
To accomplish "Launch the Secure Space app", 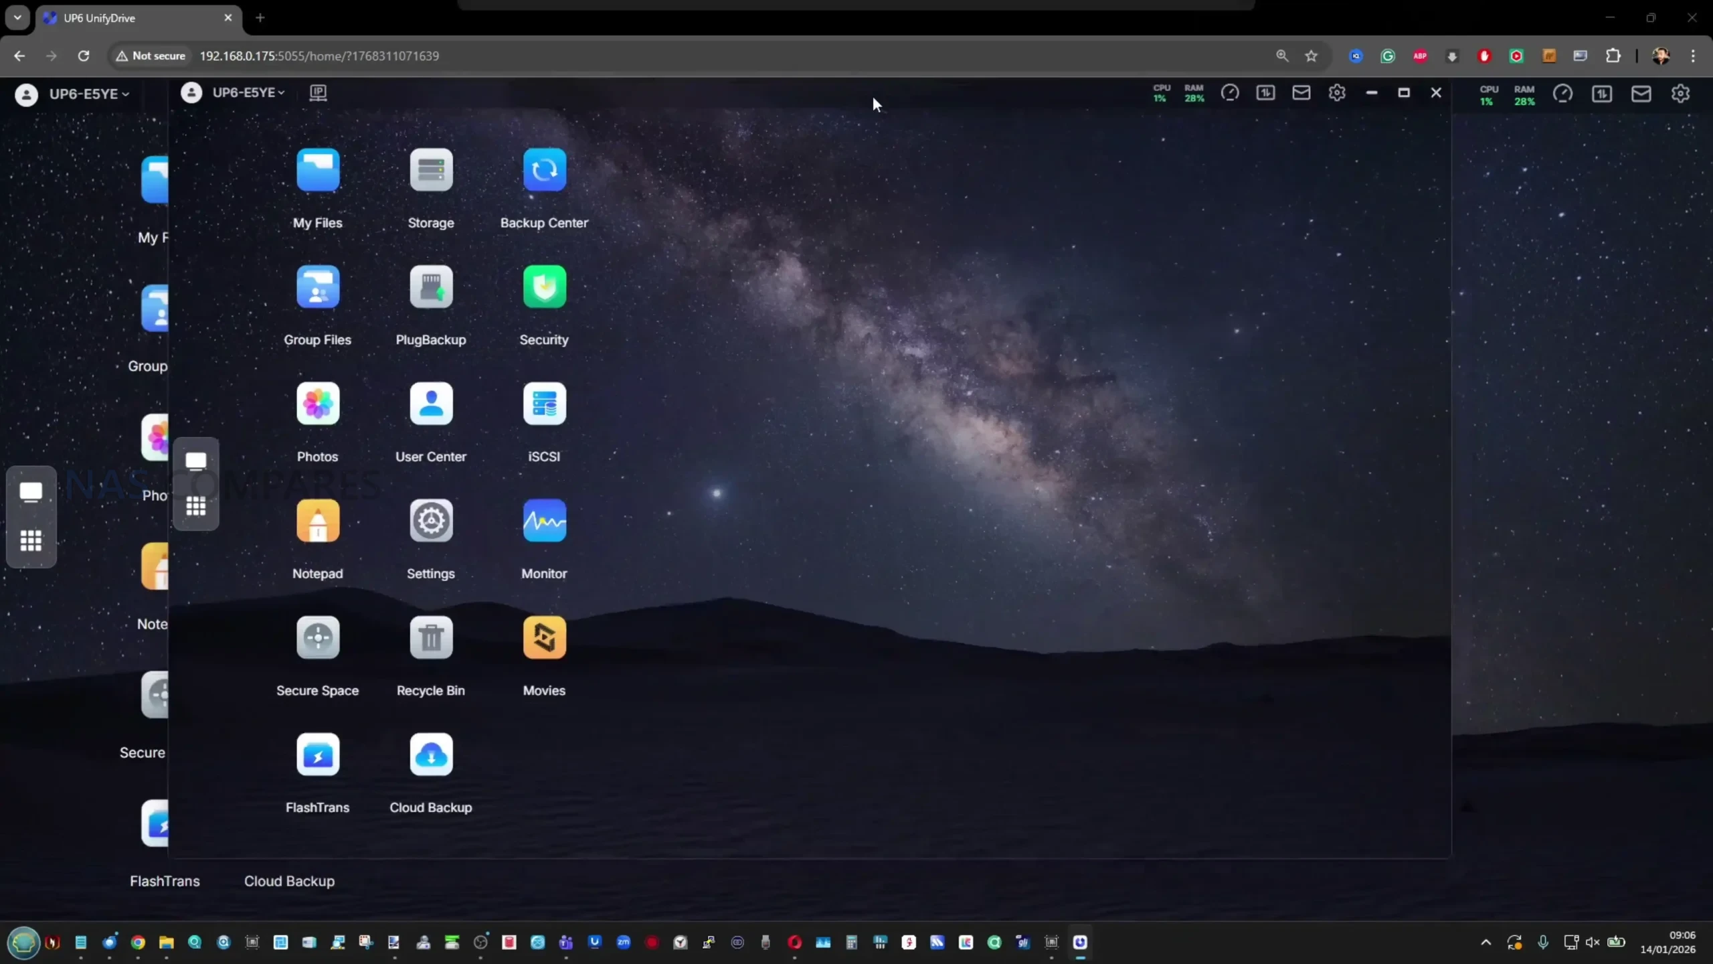I will 317,638.
